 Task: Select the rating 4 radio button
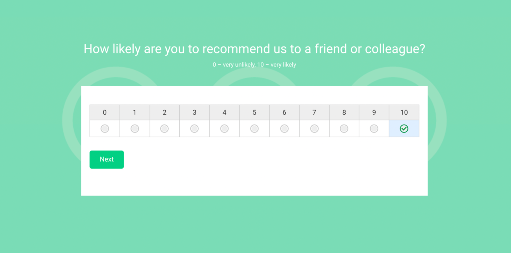(224, 128)
